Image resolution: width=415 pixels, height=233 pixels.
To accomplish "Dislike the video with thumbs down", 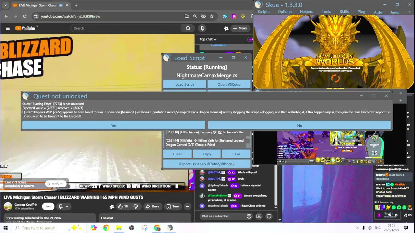I will (x=136, y=206).
